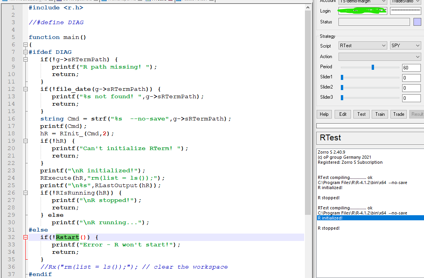
Task: Open the Script dropdown showing RTest
Action: click(363, 46)
